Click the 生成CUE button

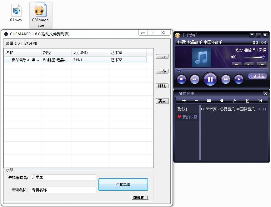(123, 184)
